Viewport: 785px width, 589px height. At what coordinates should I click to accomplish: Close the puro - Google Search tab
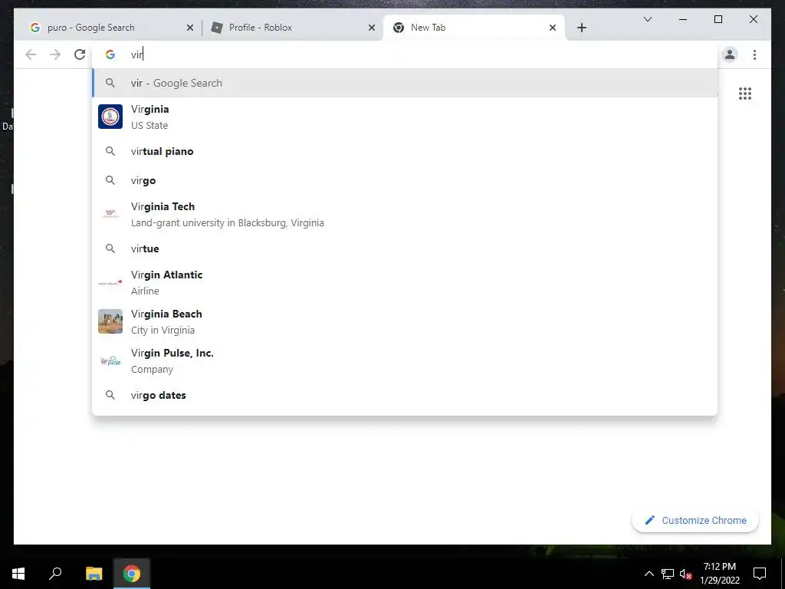click(x=190, y=28)
